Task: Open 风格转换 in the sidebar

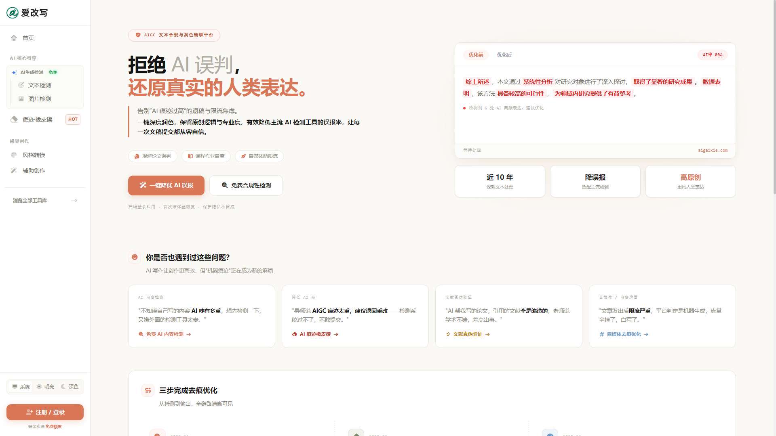Action: [x=45, y=155]
